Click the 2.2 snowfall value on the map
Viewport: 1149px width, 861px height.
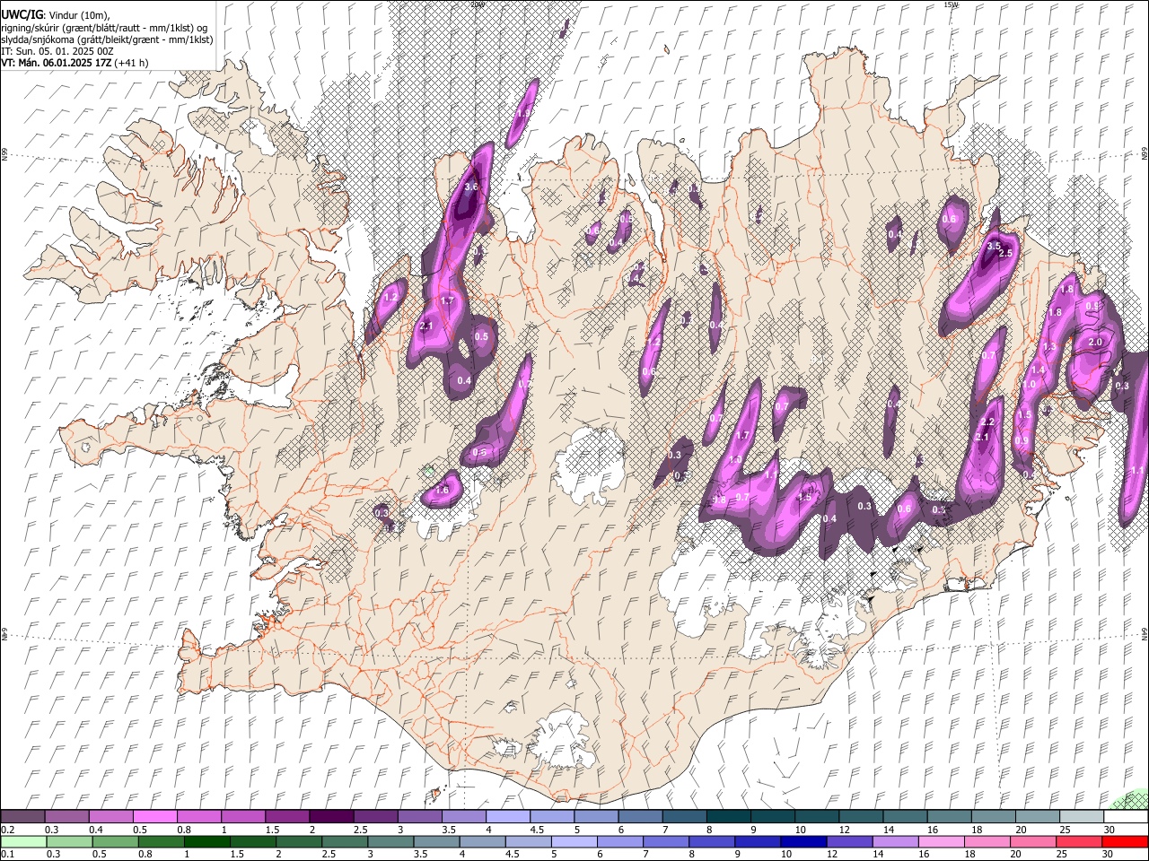pos(987,422)
